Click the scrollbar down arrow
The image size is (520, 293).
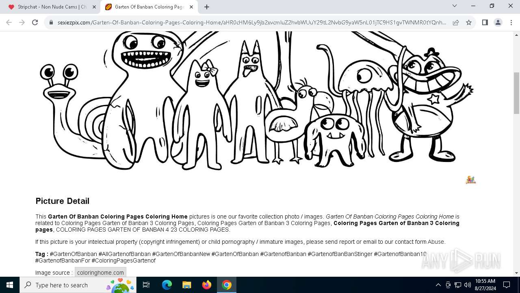(x=516, y=273)
